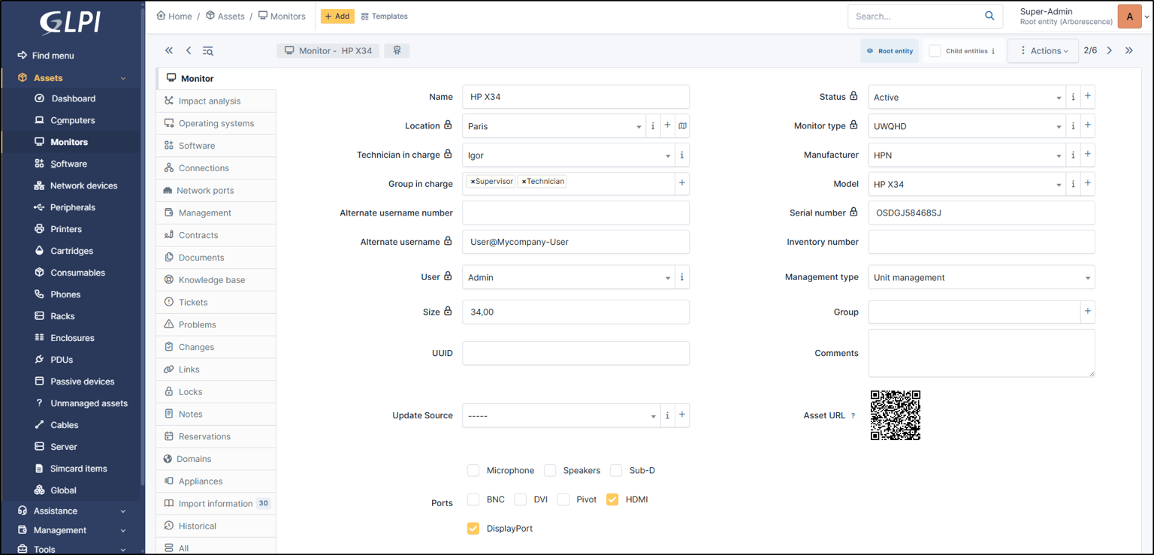Go to previous monitor record arrow
Viewport: 1154px width, 555px height.
click(189, 50)
